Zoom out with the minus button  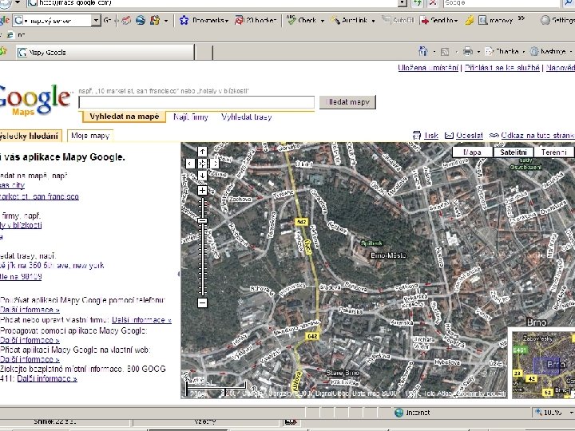point(203,303)
